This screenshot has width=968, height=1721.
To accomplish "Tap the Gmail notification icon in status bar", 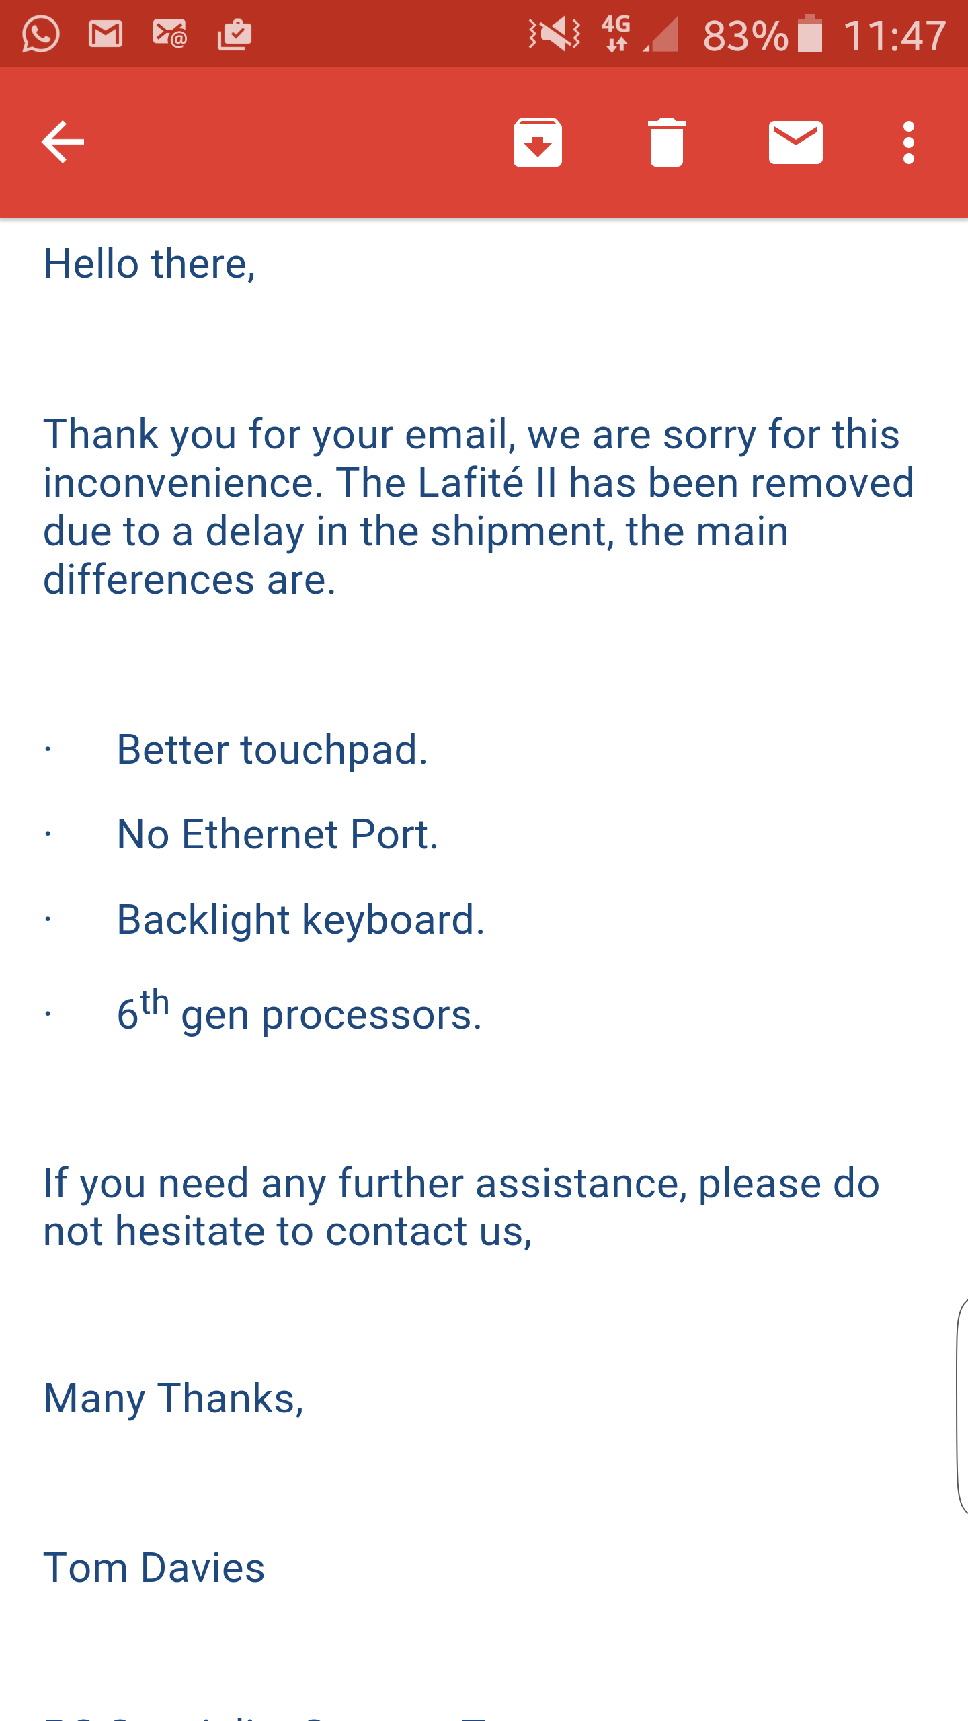I will 106,34.
